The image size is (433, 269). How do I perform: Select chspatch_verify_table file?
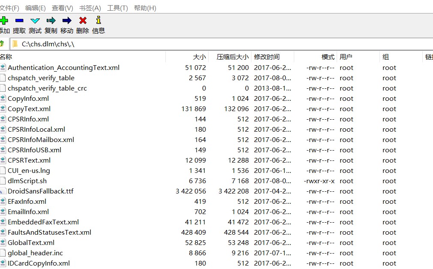41,78
